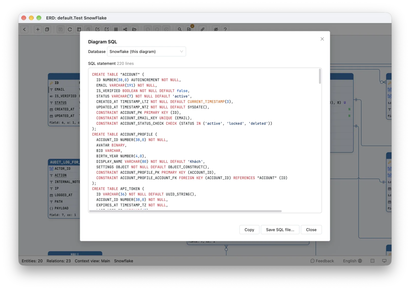Click the four-square grid toolbar icon
Screen dimensions: 410x290
pos(116,29)
